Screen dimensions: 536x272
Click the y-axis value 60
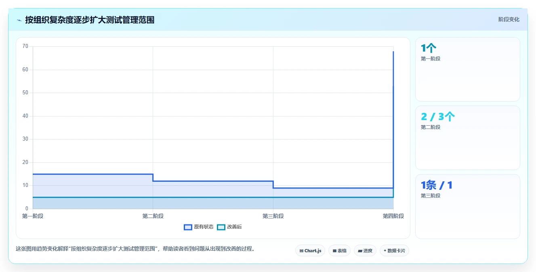tap(25, 70)
